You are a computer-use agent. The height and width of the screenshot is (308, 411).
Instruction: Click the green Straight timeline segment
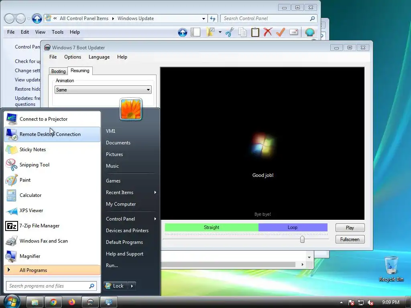(212, 227)
